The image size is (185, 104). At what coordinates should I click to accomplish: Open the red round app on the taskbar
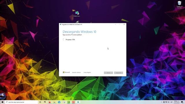(x=50, y=102)
